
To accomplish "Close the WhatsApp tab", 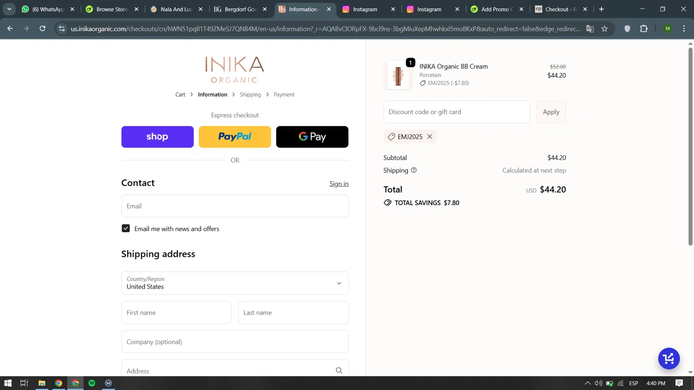I will pos(72,9).
